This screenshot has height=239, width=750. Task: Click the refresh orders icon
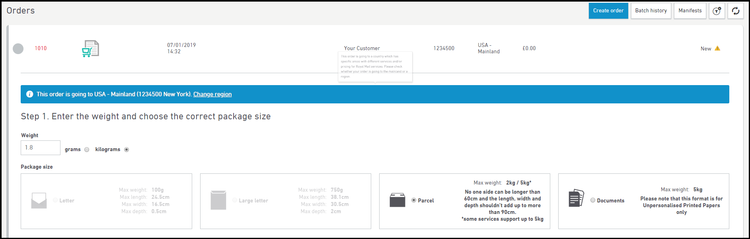pos(736,11)
